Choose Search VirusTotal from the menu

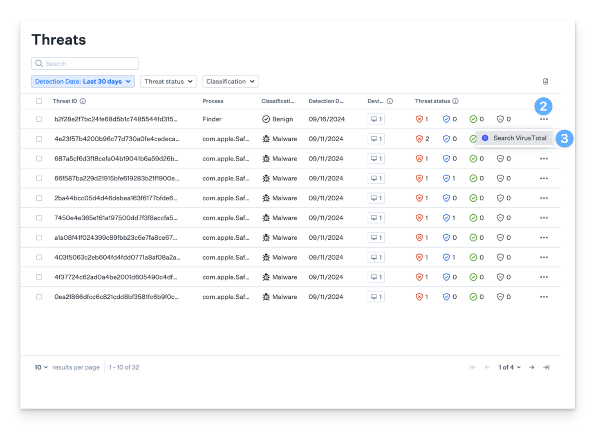pyautogui.click(x=514, y=138)
